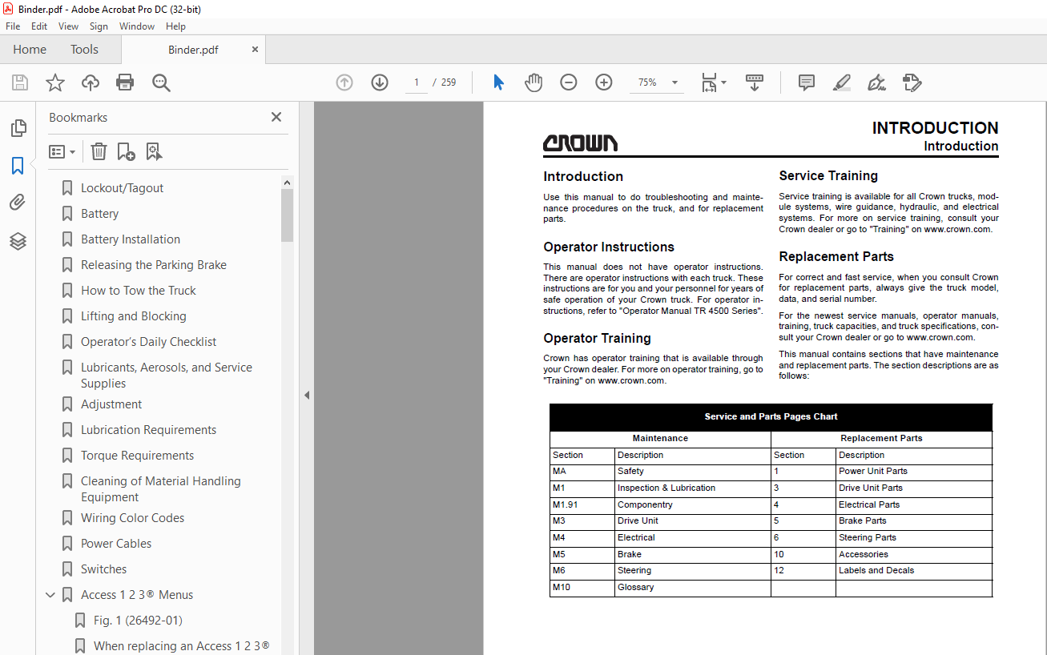Open Releasing the Parking Brake bookmark

pyautogui.click(x=153, y=265)
